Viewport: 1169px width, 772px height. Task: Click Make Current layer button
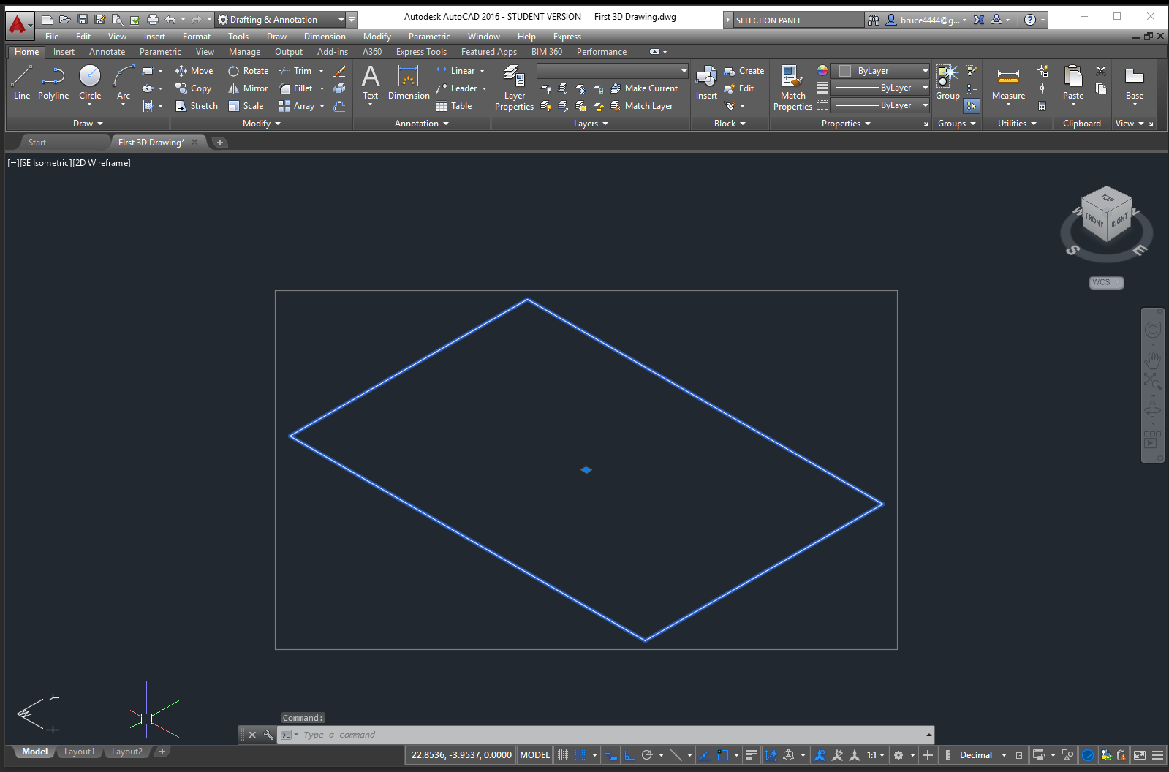tap(644, 88)
